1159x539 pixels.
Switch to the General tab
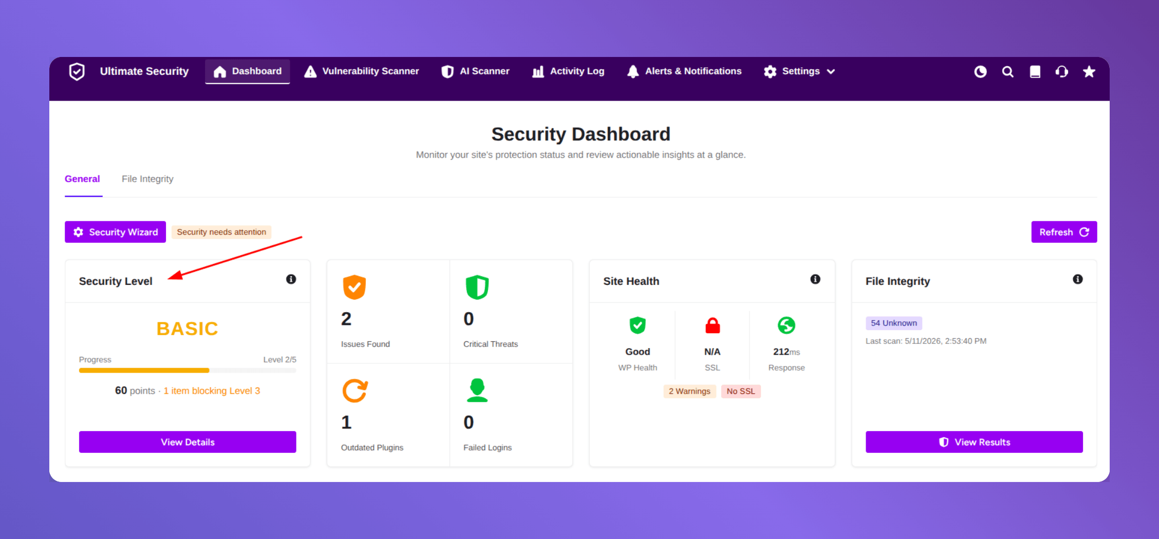[x=82, y=179]
